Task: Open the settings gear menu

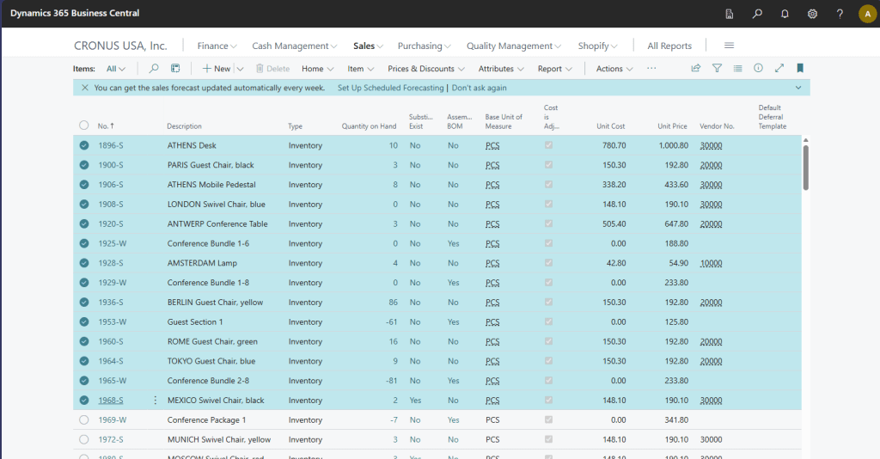Action: pos(812,14)
